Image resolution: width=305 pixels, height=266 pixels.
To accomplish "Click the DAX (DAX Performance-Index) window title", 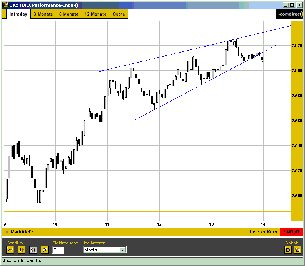I will pos(44,5).
